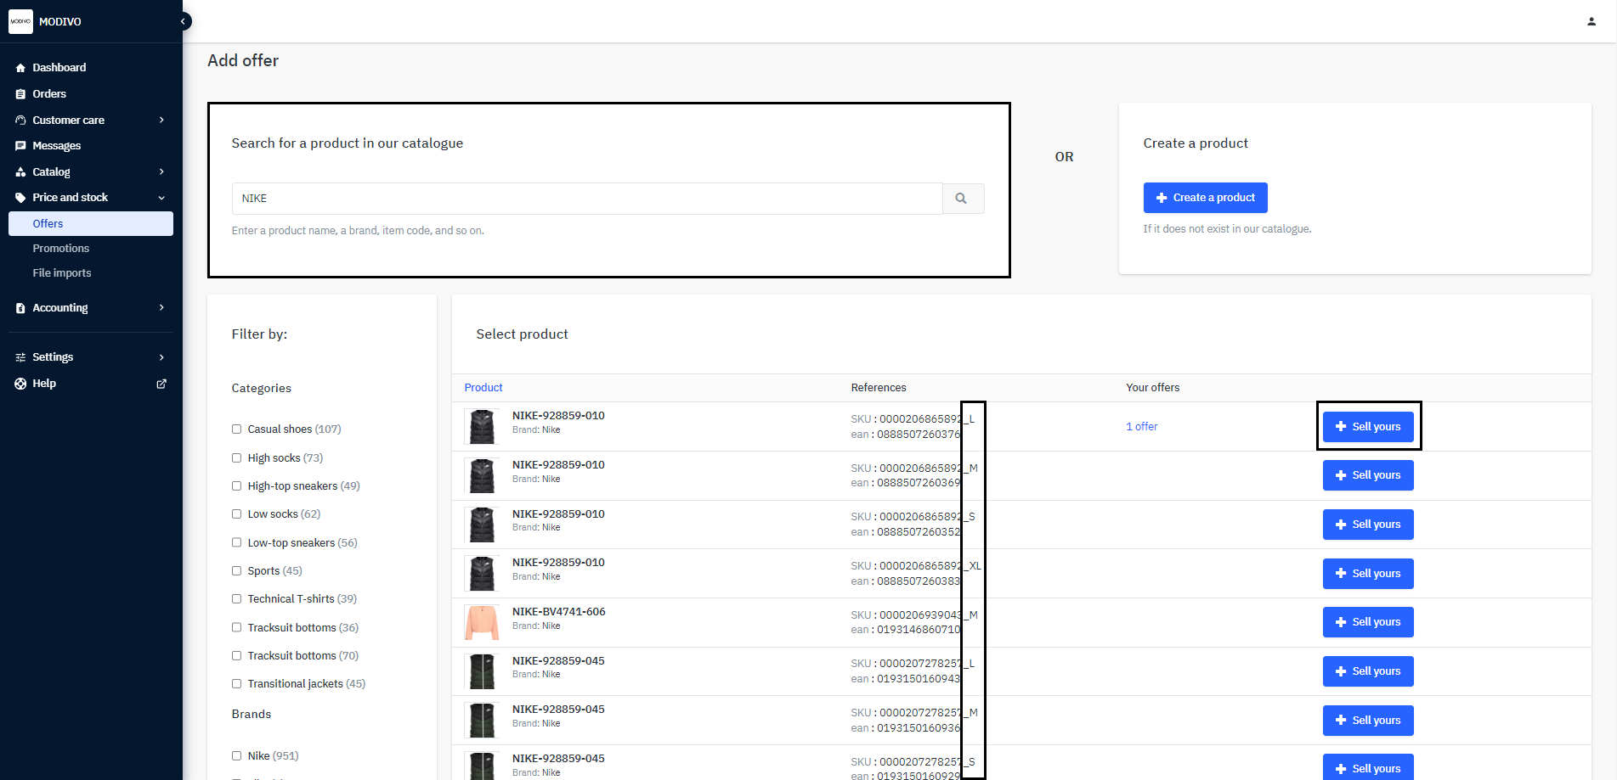Check the Nike (951) brand filter
Image resolution: width=1617 pixels, height=780 pixels.
(237, 756)
